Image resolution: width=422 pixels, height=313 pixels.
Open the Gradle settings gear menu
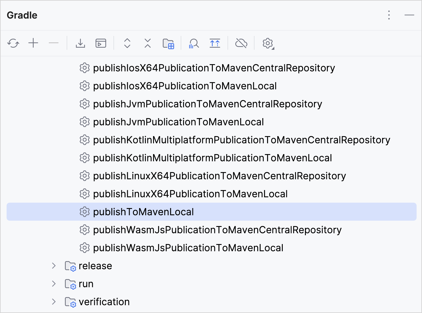coord(267,43)
